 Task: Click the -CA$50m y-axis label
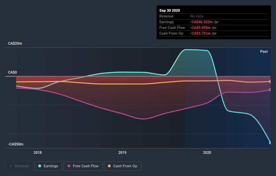tap(16, 144)
